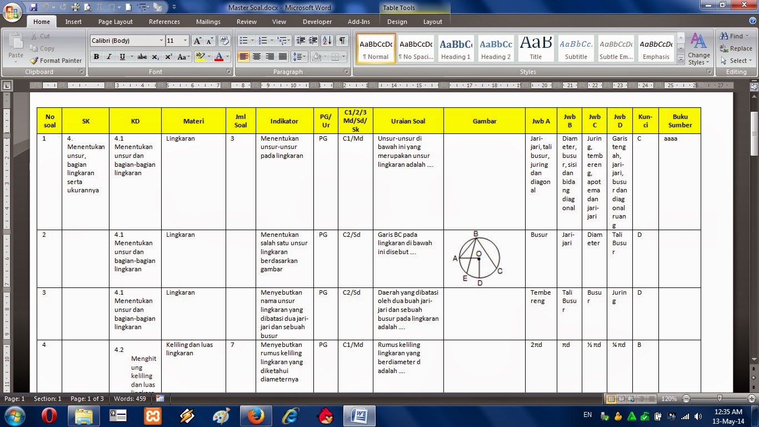759x427 pixels.
Task: Apply the Subtitle style
Action: click(576, 48)
